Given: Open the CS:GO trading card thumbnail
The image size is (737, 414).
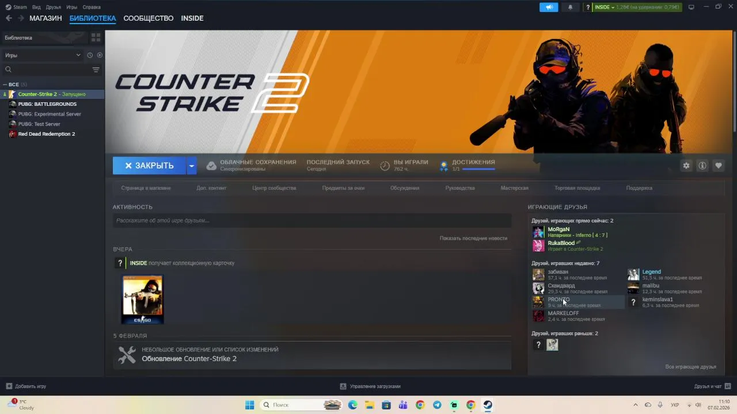Looking at the screenshot, I should (142, 300).
